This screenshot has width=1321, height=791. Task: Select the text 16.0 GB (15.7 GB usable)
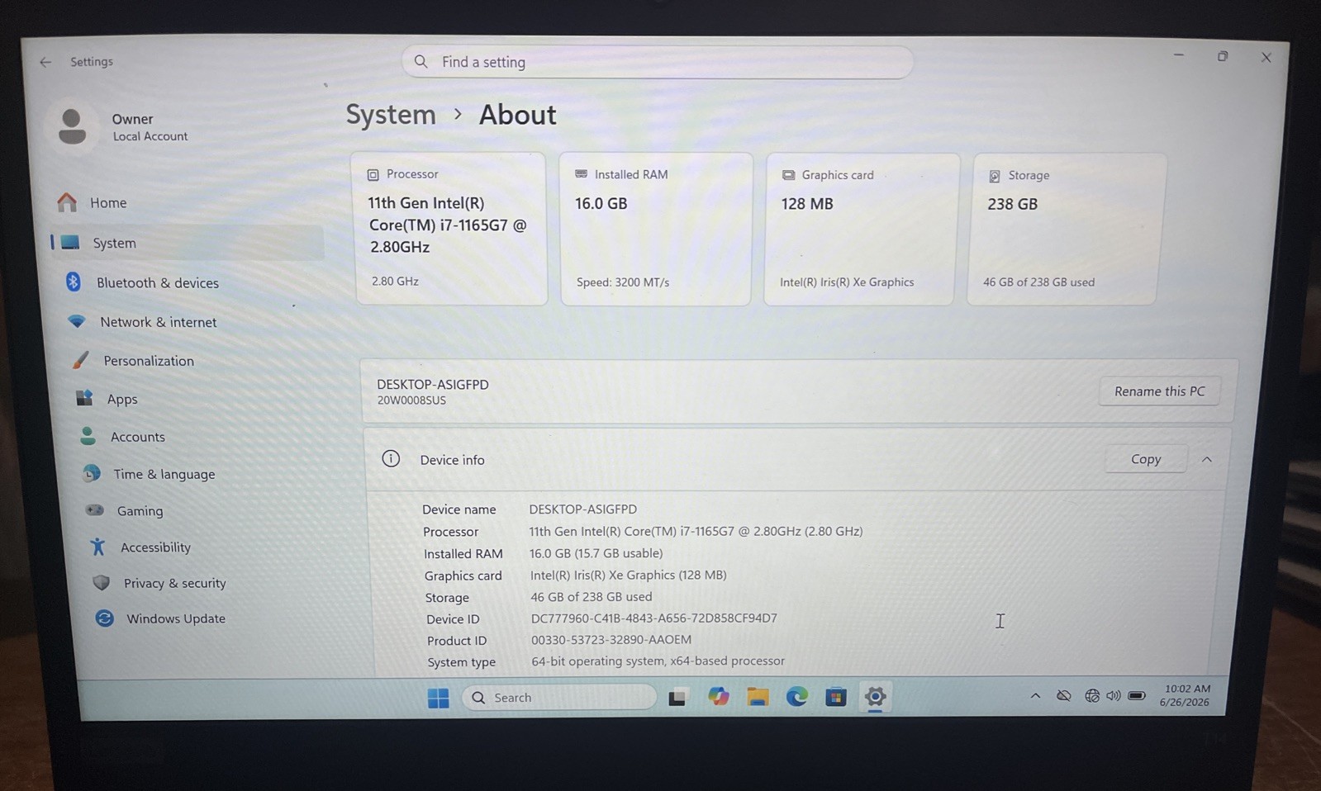(x=596, y=553)
